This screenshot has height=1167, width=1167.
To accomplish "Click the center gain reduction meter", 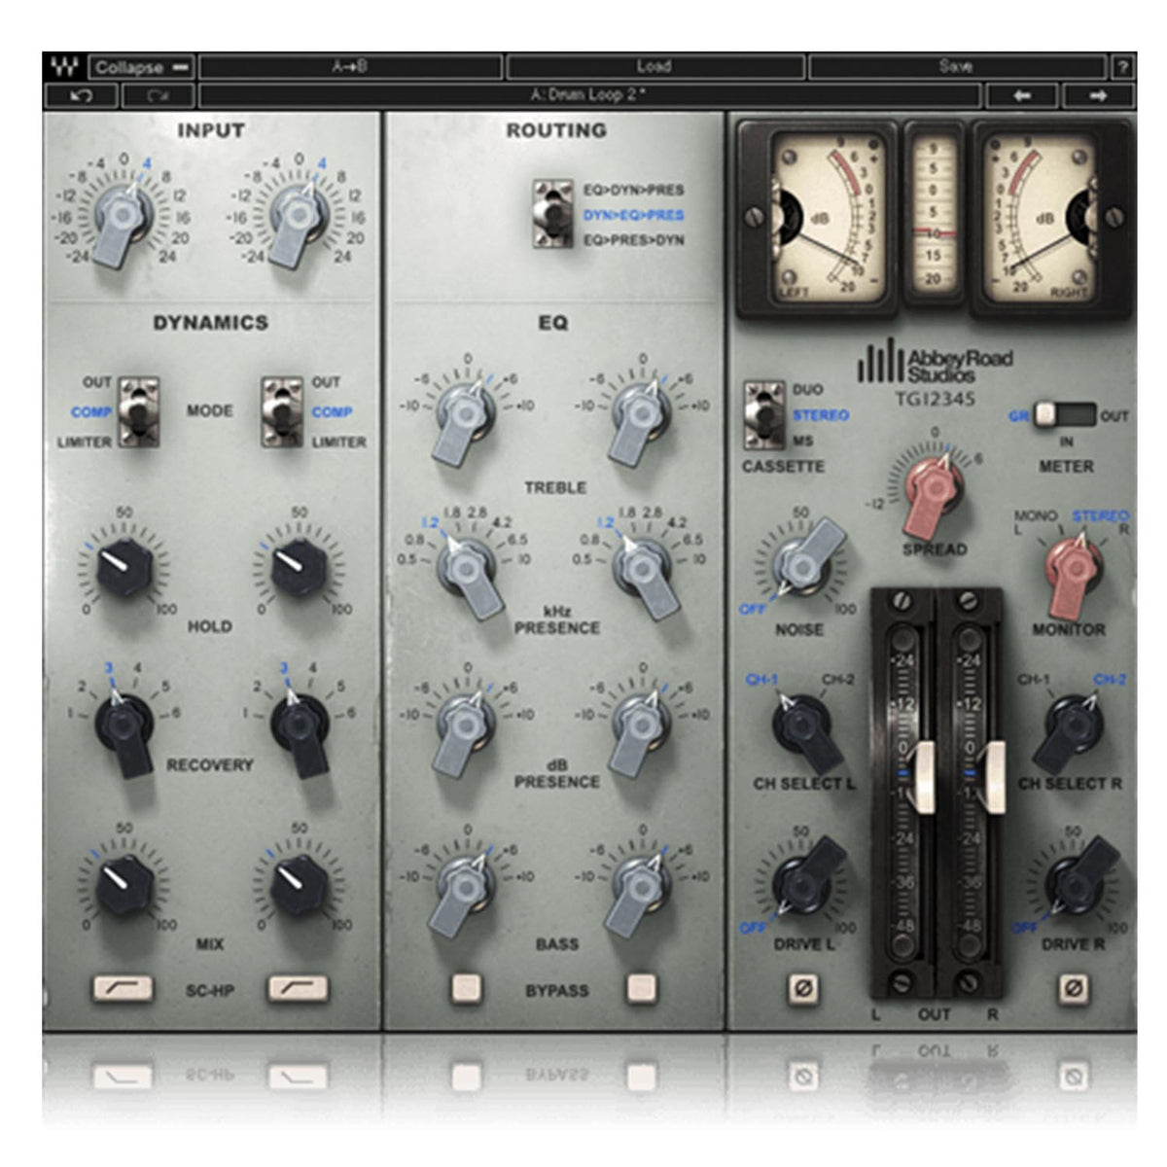I will point(933,214).
